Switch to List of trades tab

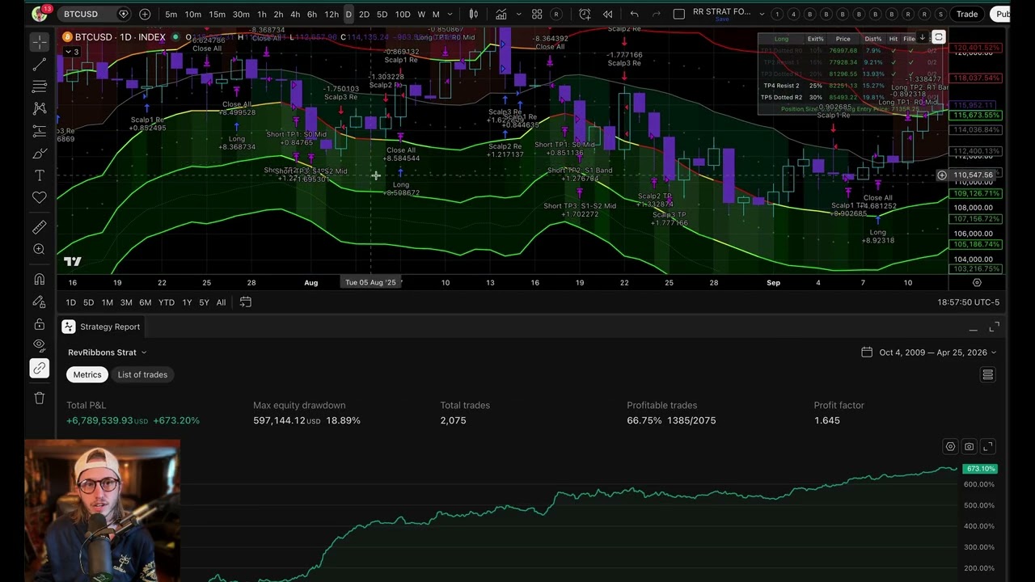coord(142,374)
